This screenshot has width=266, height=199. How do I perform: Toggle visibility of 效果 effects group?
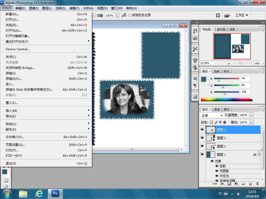[212, 161]
